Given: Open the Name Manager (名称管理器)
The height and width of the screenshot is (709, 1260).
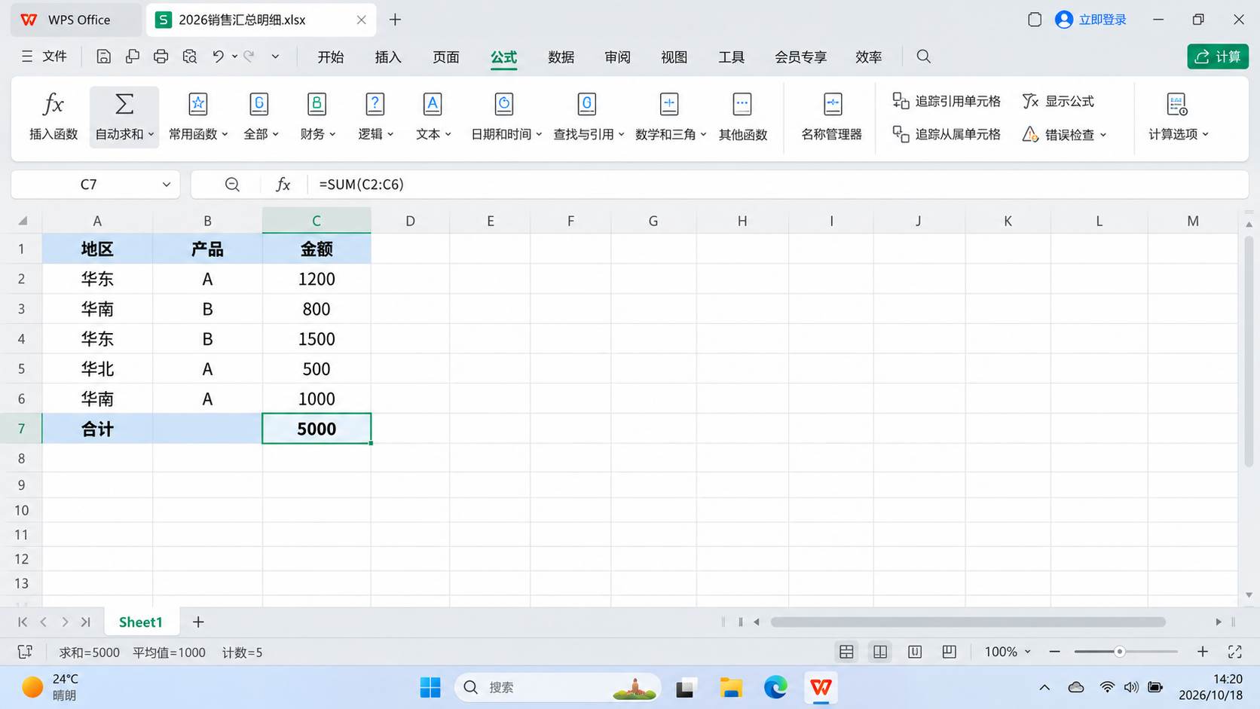Looking at the screenshot, I should pyautogui.click(x=831, y=116).
